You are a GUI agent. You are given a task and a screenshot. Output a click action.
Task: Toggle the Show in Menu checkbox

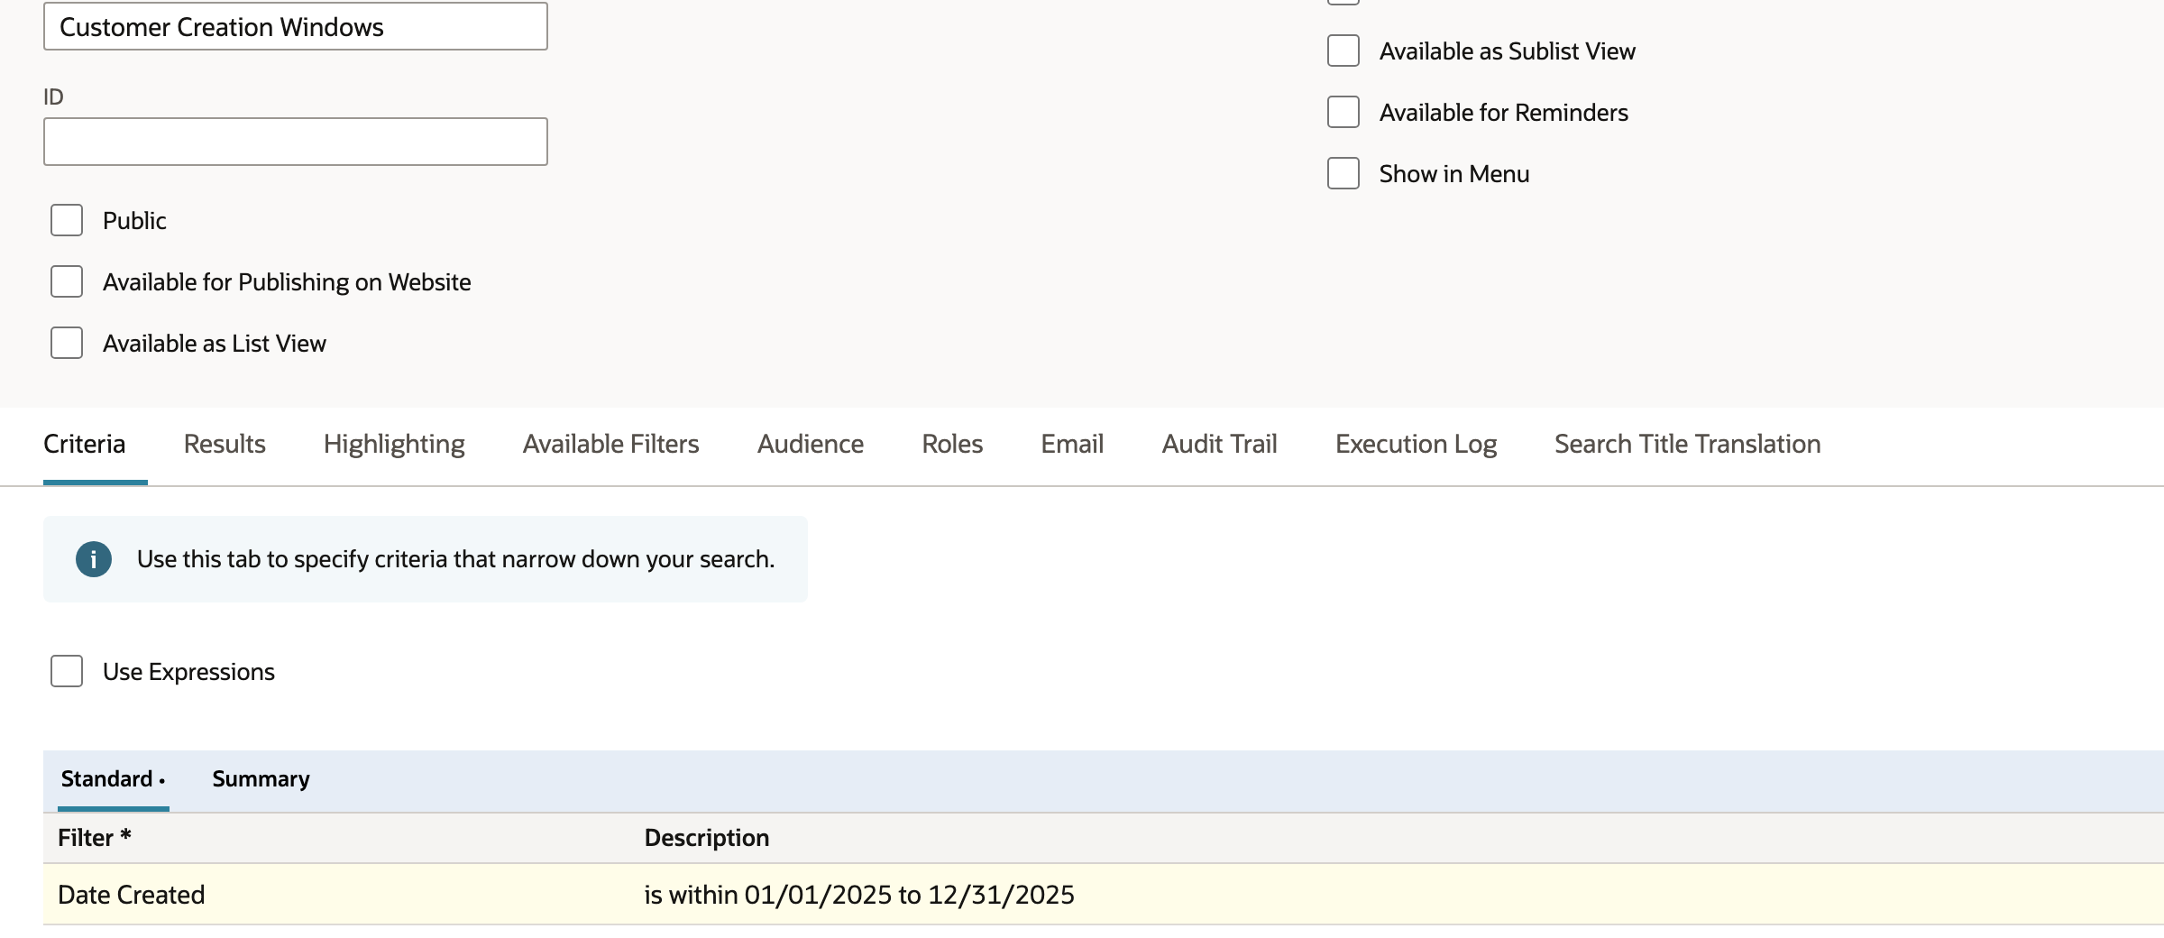point(1343,173)
